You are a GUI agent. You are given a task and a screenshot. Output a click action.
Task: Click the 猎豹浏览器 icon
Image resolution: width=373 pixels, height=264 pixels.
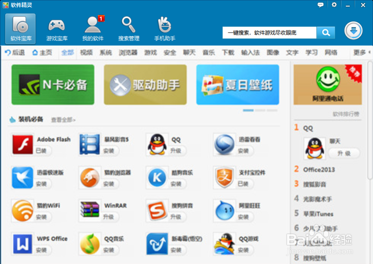[x=90, y=178]
